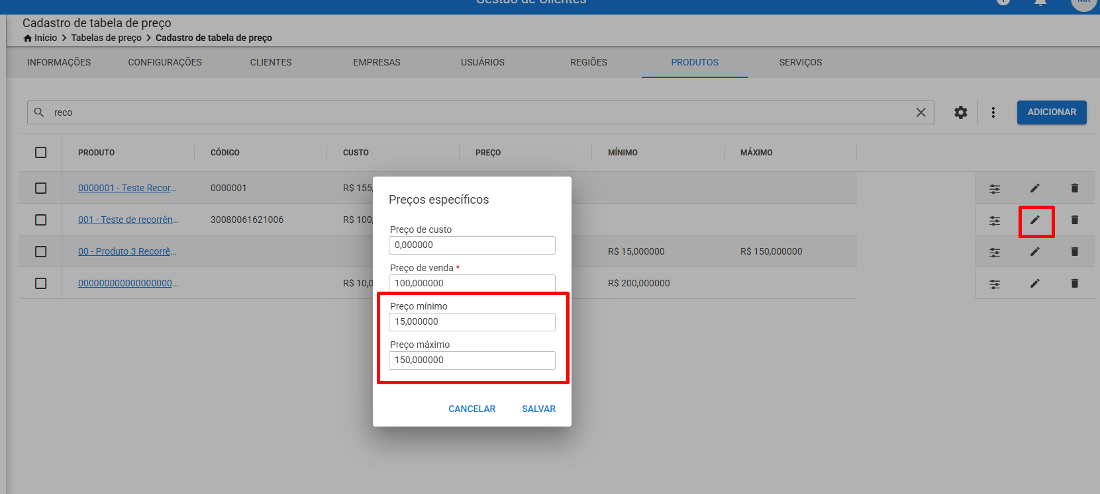Image resolution: width=1100 pixels, height=494 pixels.
Task: Go to the Início home icon in breadcrumb
Action: click(x=28, y=38)
